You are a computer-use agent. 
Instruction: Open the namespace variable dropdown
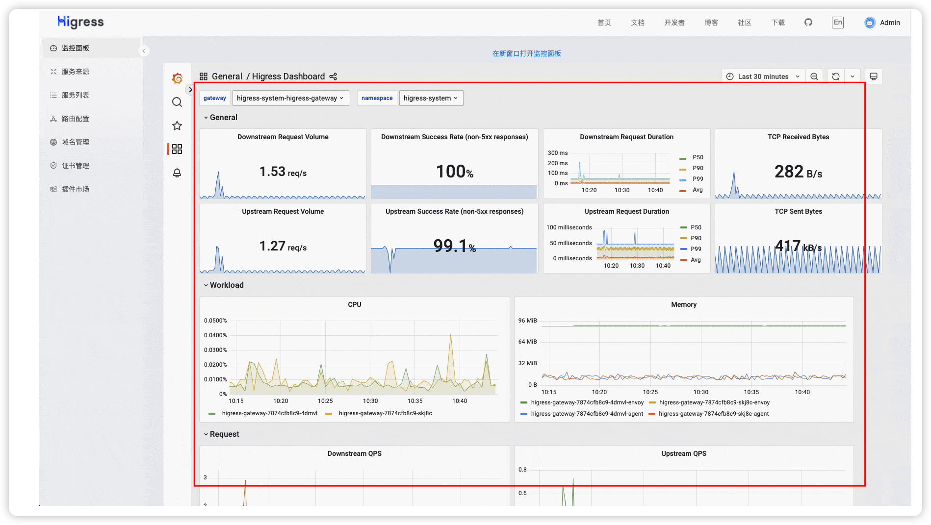(431, 98)
